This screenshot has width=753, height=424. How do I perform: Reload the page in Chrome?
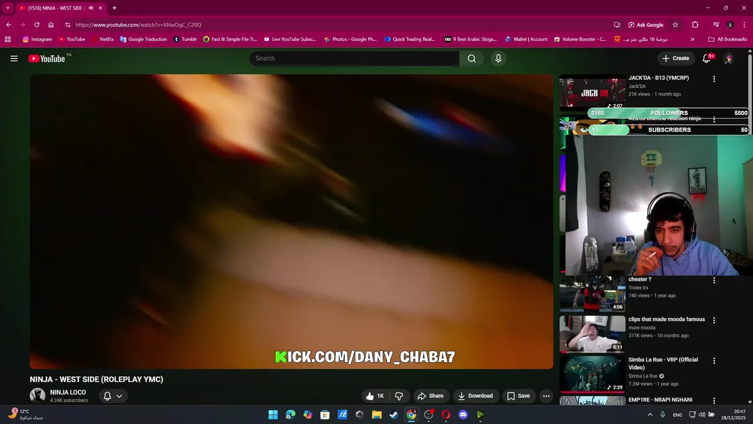[x=36, y=25]
